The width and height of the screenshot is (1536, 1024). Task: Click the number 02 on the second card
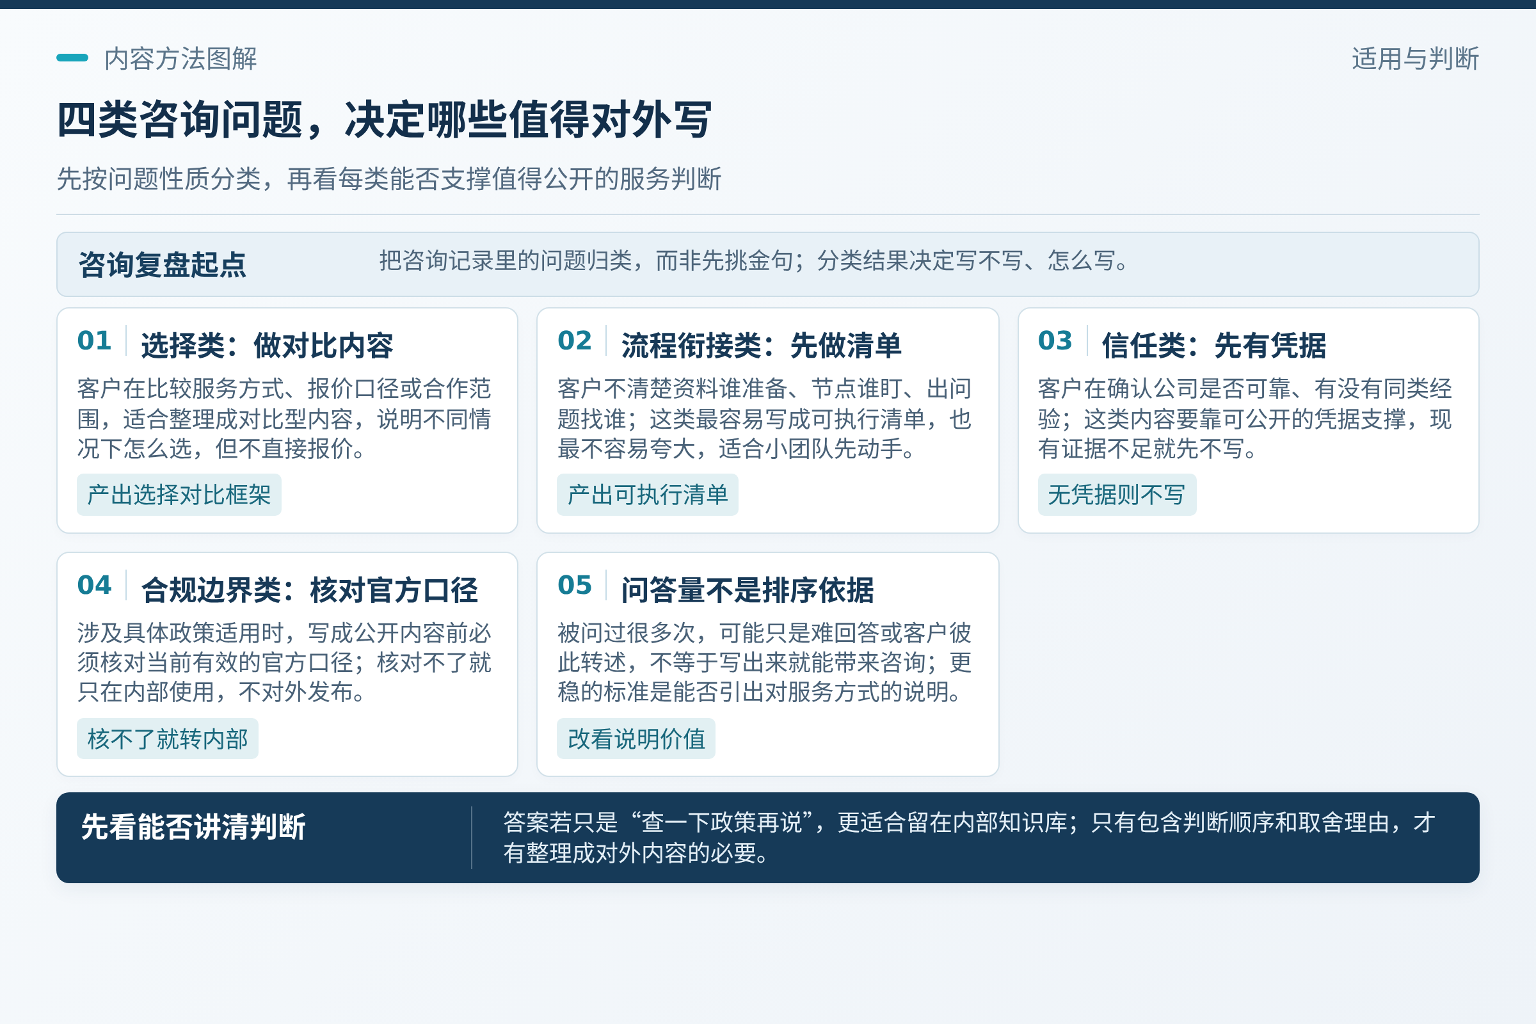[x=575, y=340]
